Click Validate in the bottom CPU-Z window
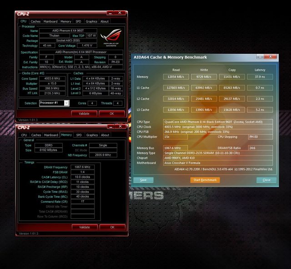The width and height of the screenshot is (291, 269). 85,227
